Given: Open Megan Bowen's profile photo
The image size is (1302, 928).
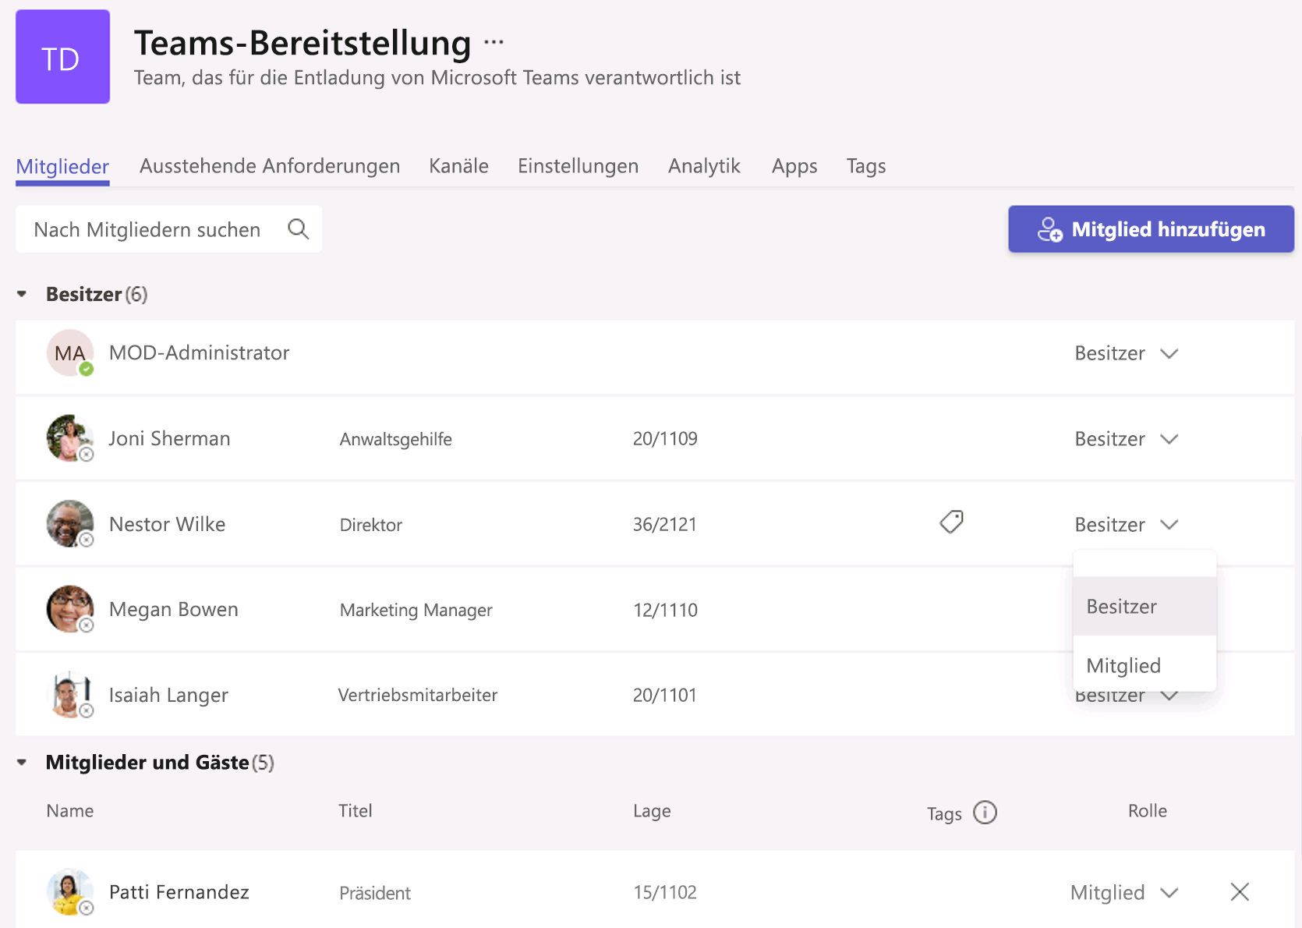Looking at the screenshot, I should 70,609.
